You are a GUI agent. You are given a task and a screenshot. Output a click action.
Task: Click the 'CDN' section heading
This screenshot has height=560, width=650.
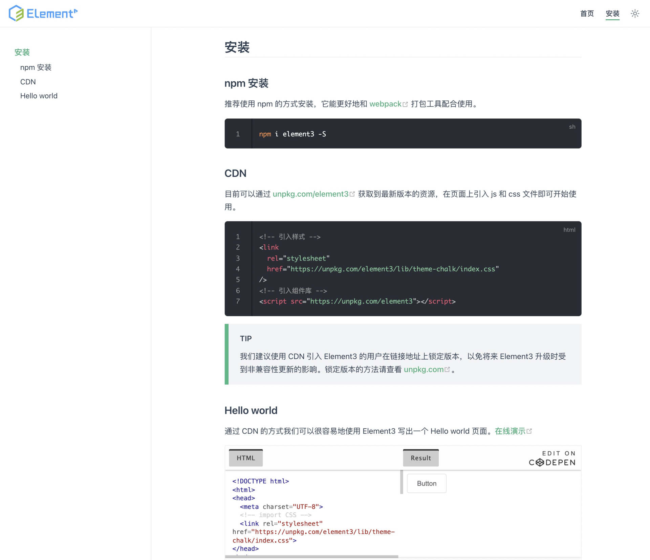235,173
